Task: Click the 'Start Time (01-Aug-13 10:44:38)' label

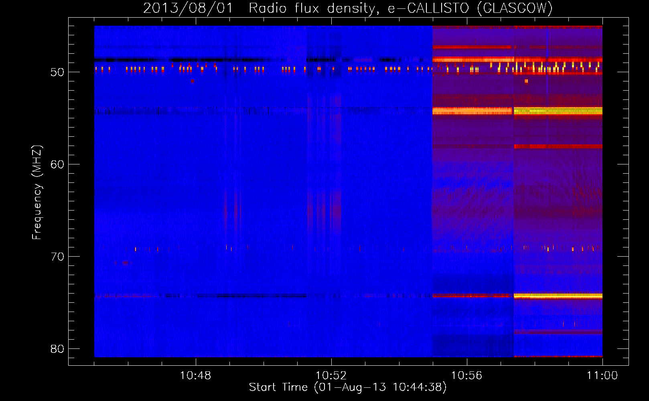Action: [348, 387]
